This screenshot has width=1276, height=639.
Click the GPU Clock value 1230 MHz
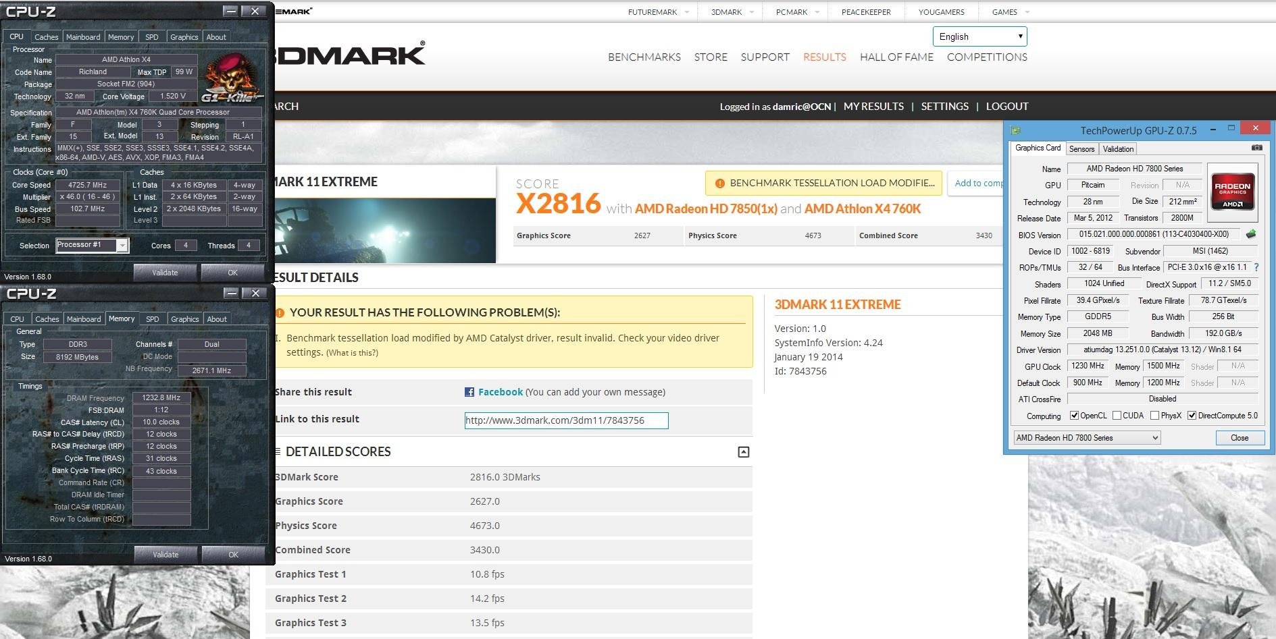(x=1088, y=366)
